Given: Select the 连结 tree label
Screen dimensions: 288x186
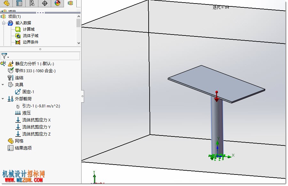Looking at the screenshot, I should point(19,78).
